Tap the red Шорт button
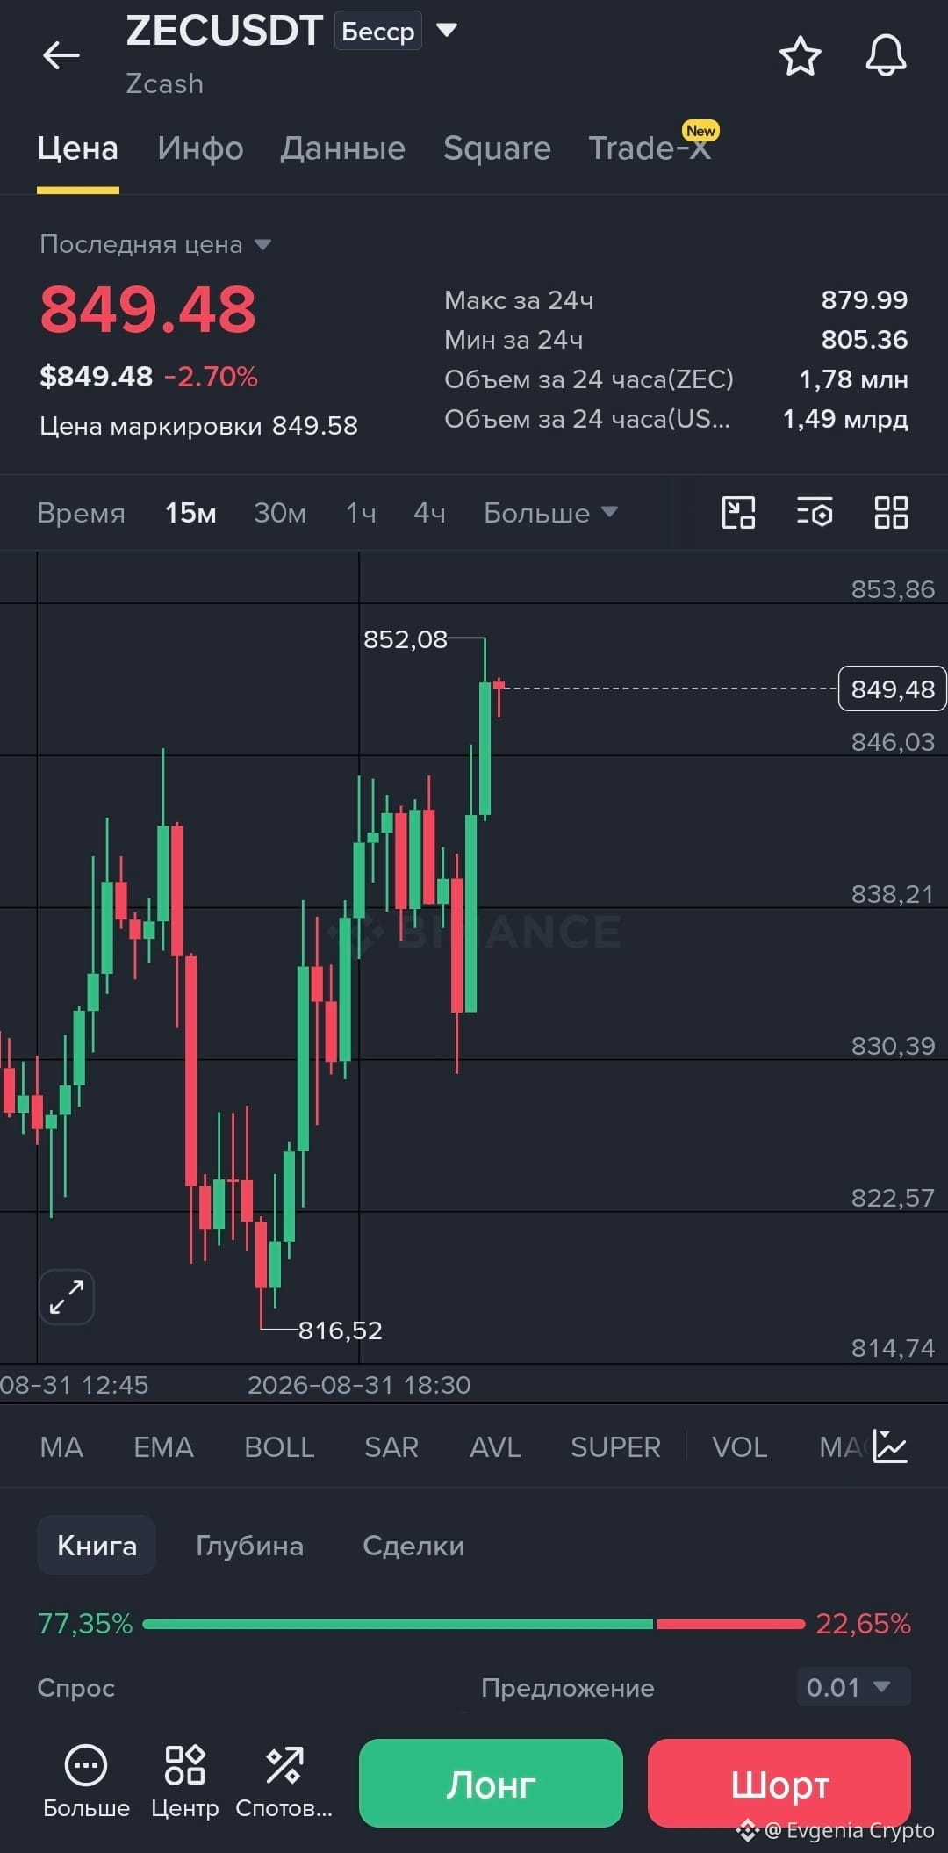The image size is (948, 1853). [779, 1783]
